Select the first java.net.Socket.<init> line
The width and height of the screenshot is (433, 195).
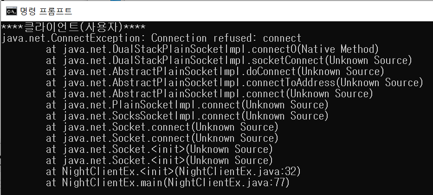[159, 149]
